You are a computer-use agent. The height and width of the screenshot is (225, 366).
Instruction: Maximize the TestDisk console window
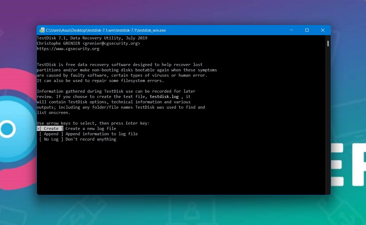click(307, 30)
